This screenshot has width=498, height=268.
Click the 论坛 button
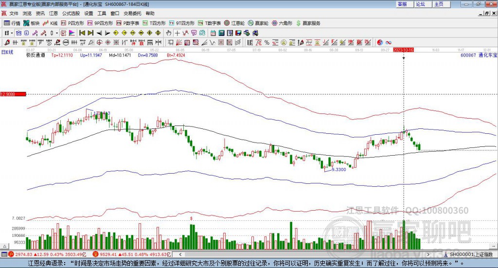[421, 4]
